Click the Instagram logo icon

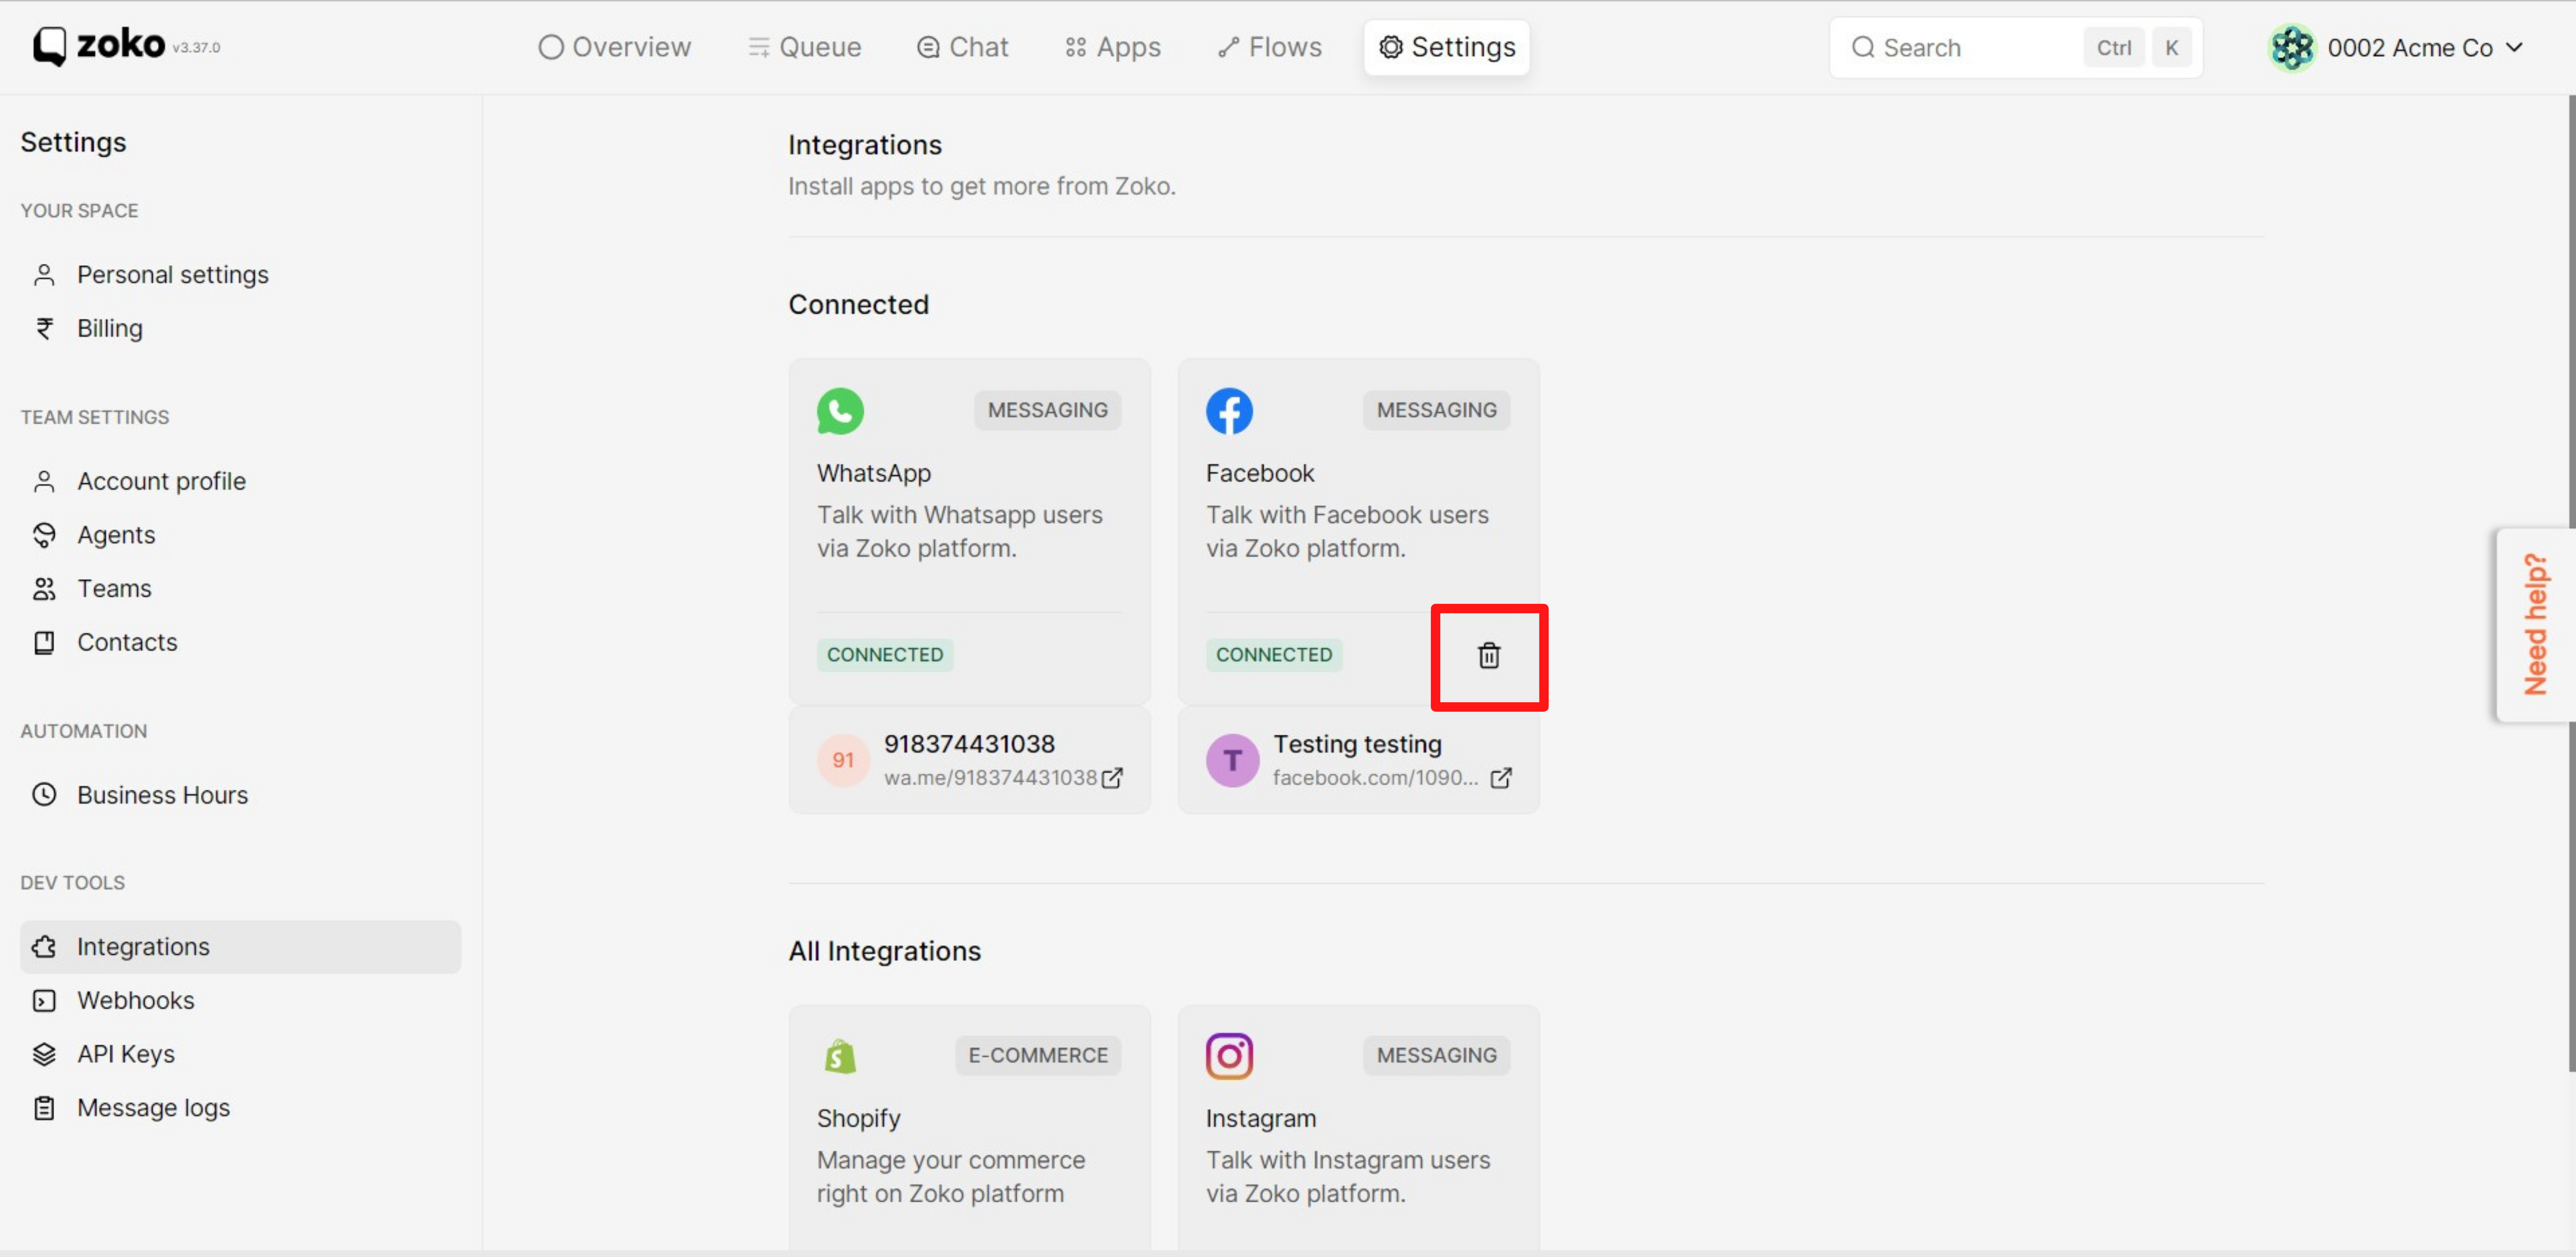(x=1229, y=1056)
